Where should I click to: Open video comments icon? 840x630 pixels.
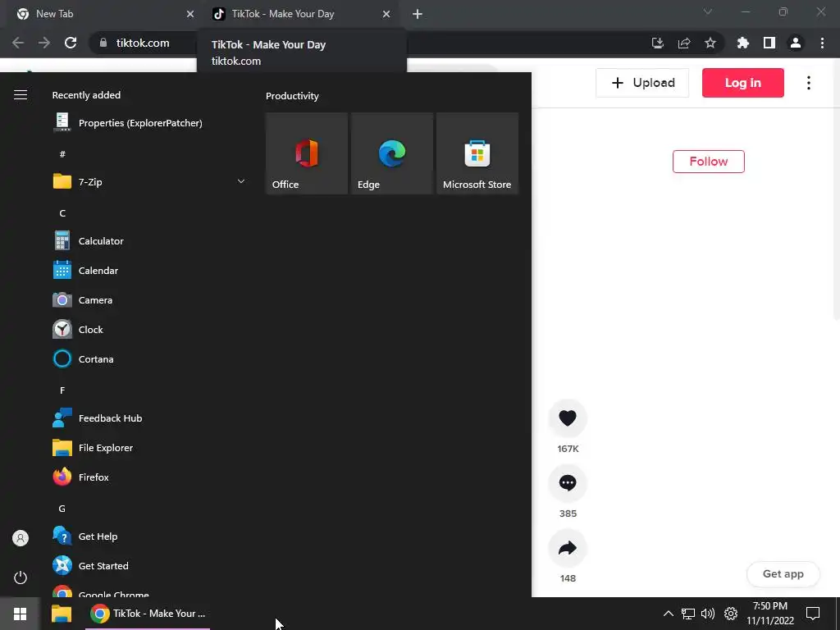[568, 482]
